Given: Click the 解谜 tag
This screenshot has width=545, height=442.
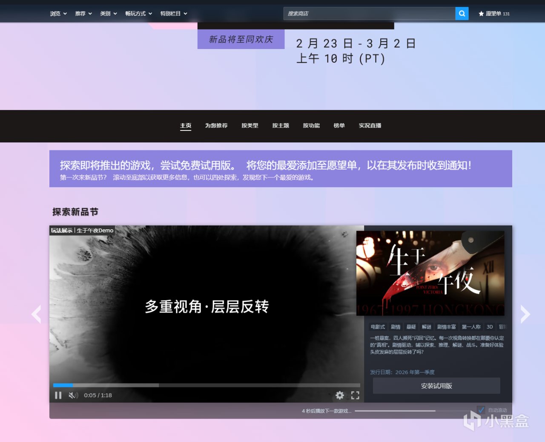Looking at the screenshot, I should [x=426, y=327].
